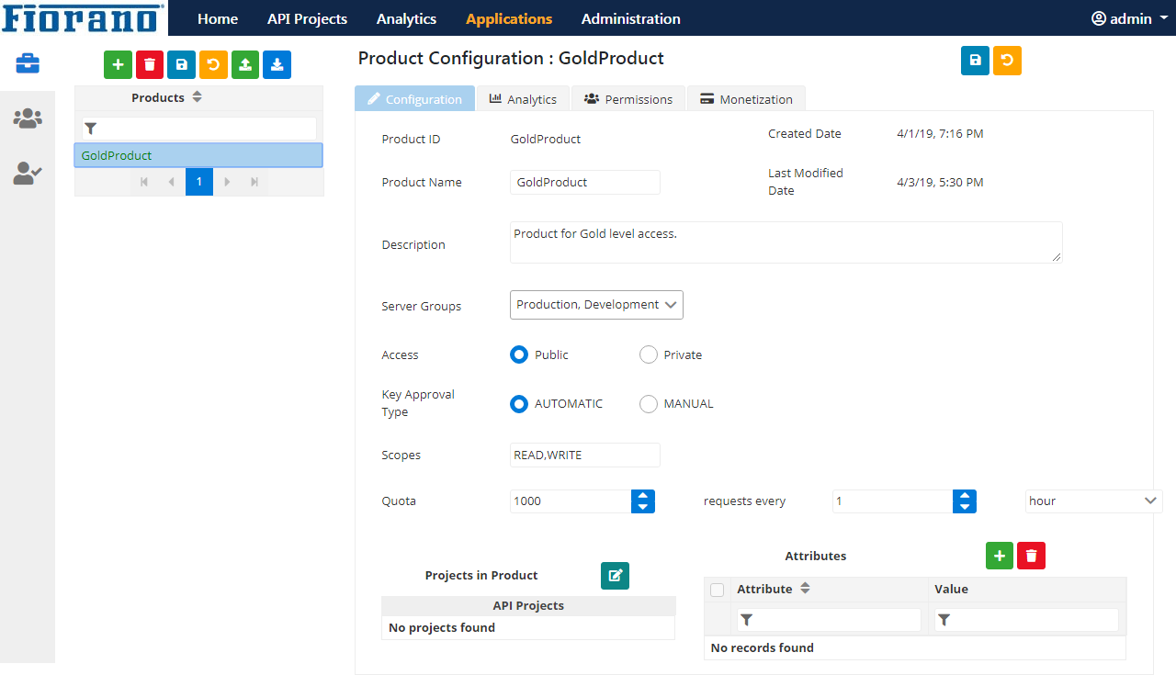Go to Home in top navigation

[x=218, y=18]
